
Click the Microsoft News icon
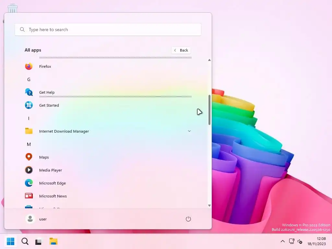(29, 196)
